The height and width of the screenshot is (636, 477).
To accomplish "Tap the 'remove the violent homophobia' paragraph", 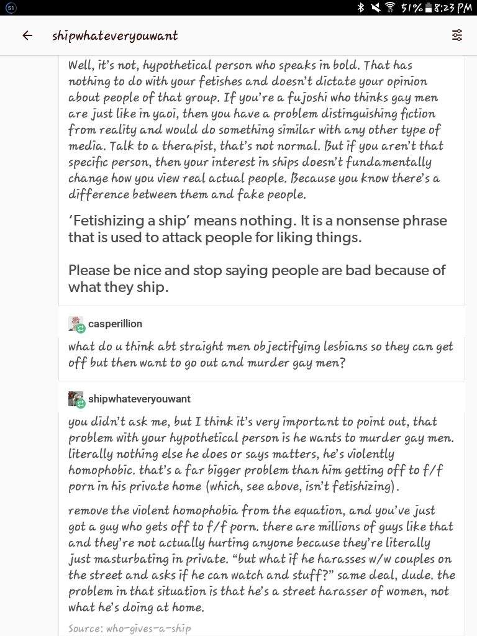I will pyautogui.click(x=261, y=558).
